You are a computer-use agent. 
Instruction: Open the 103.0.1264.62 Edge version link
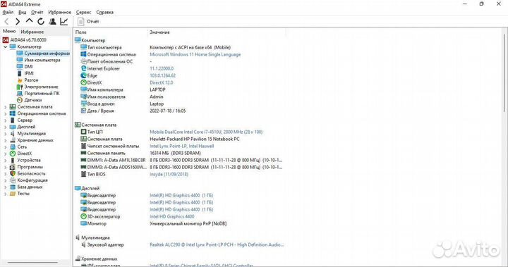tap(163, 75)
